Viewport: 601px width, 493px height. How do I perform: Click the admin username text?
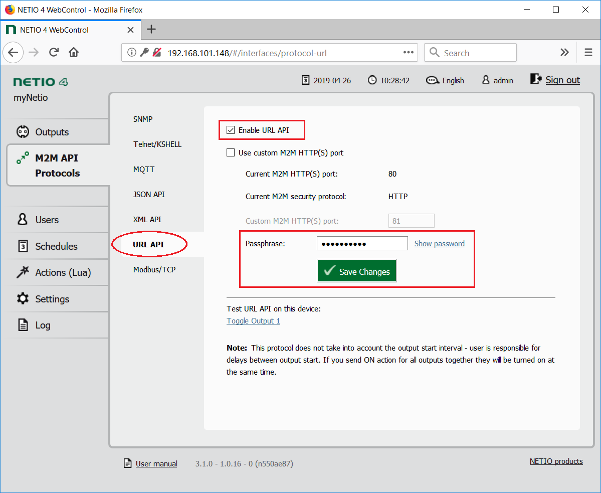coord(503,81)
